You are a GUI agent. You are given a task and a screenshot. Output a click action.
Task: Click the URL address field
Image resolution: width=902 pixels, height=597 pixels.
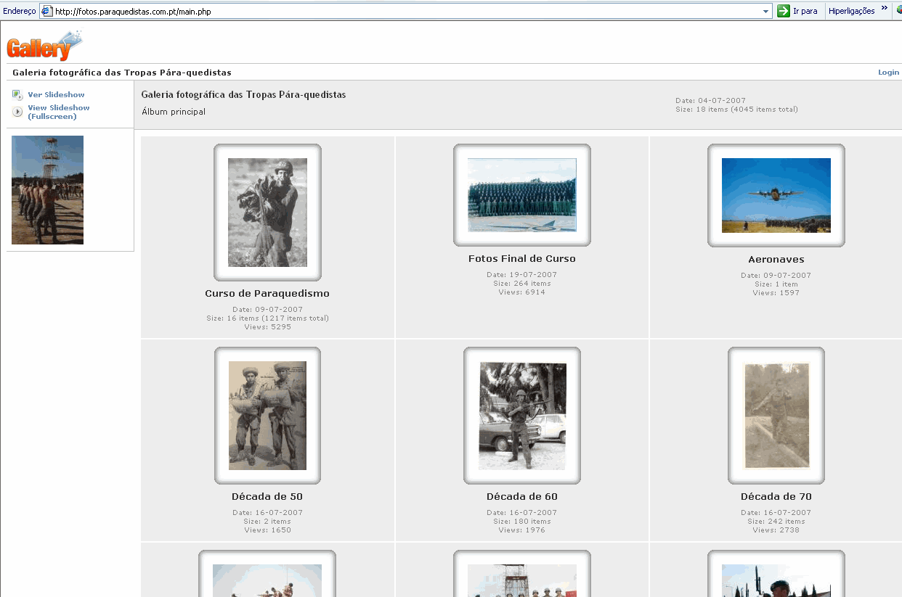click(x=407, y=11)
